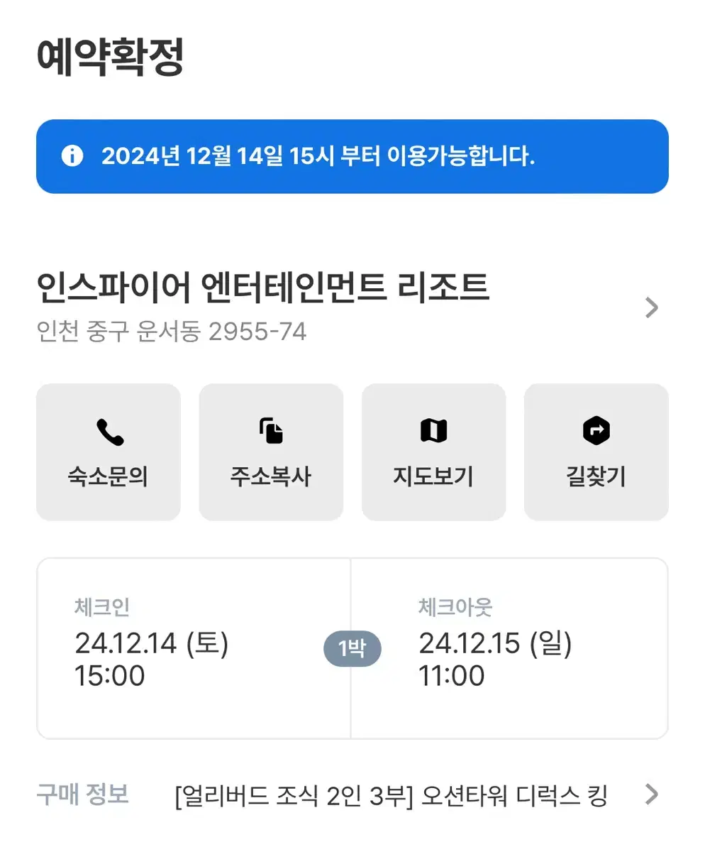Tap the copy icon for 주소복사
Viewport: 705px width, 852px height.
[x=271, y=431]
